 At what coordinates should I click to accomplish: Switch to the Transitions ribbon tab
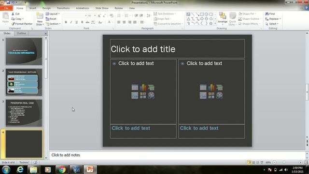tap(63, 8)
